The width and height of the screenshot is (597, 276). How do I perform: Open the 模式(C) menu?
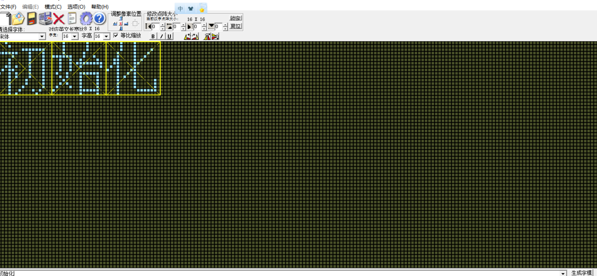pos(53,7)
